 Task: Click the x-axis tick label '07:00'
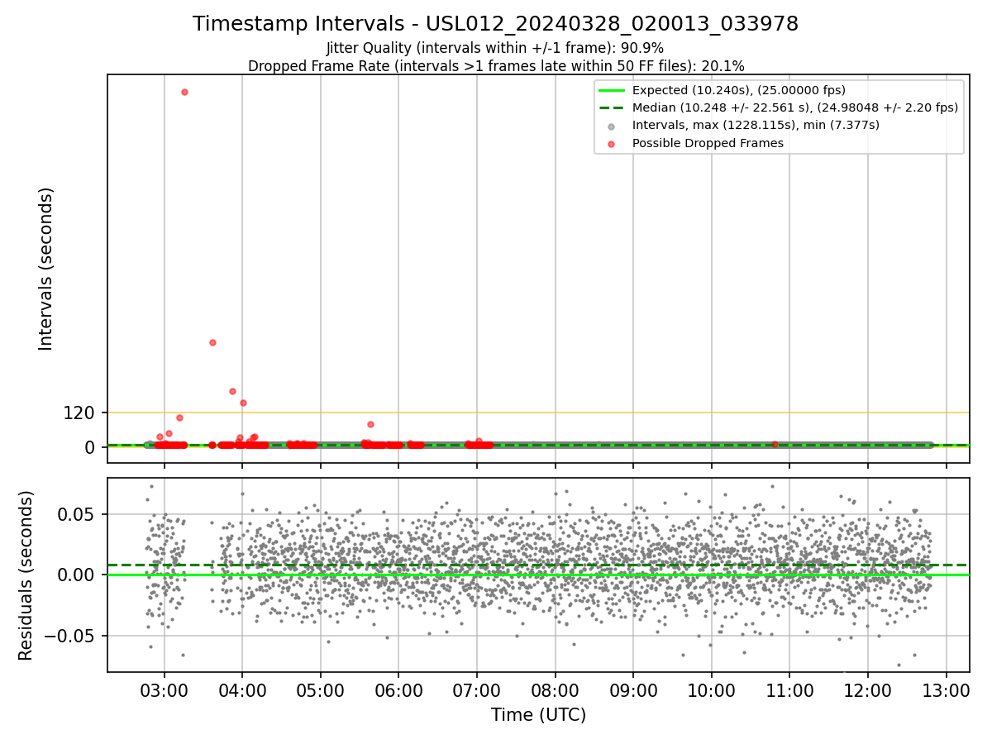477,689
